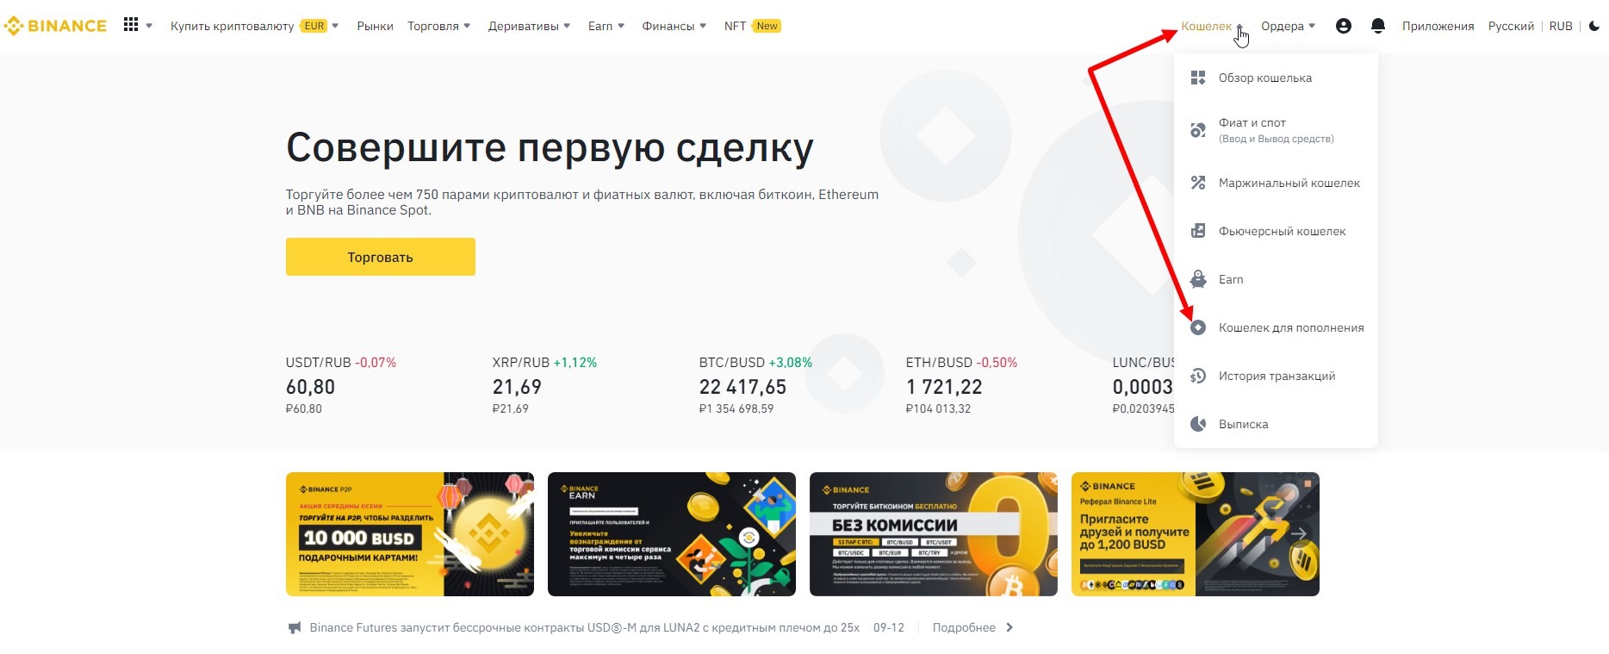Select Фиат и спот wallet entry
1609x654 pixels.
pos(1276,130)
